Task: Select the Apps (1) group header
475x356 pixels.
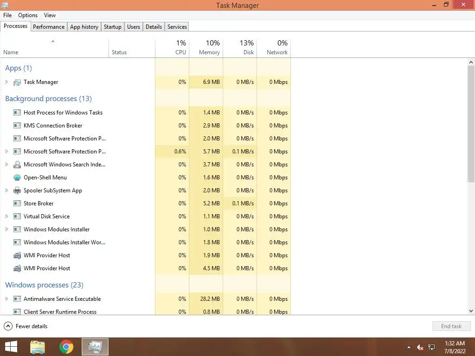Action: pyautogui.click(x=19, y=68)
